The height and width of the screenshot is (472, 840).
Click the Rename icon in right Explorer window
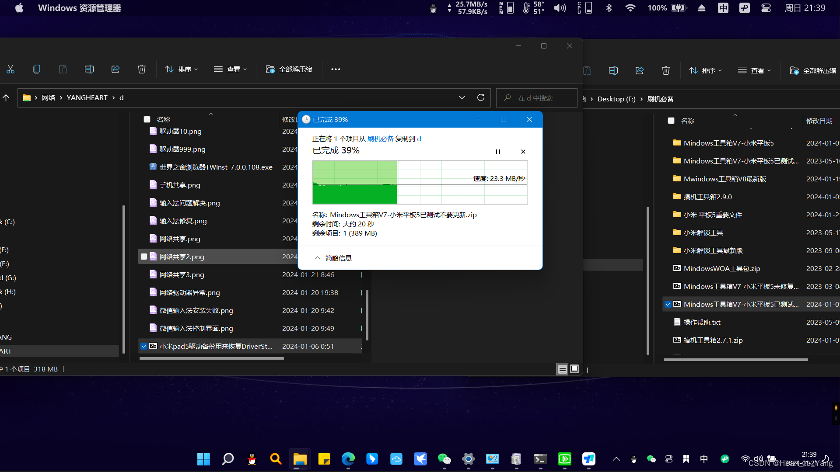pos(613,70)
